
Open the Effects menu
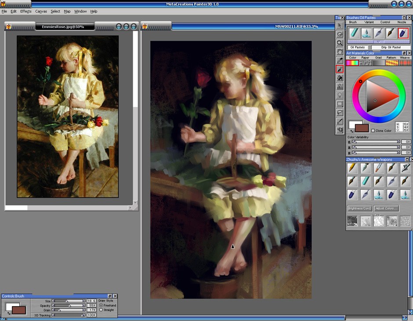[26, 11]
